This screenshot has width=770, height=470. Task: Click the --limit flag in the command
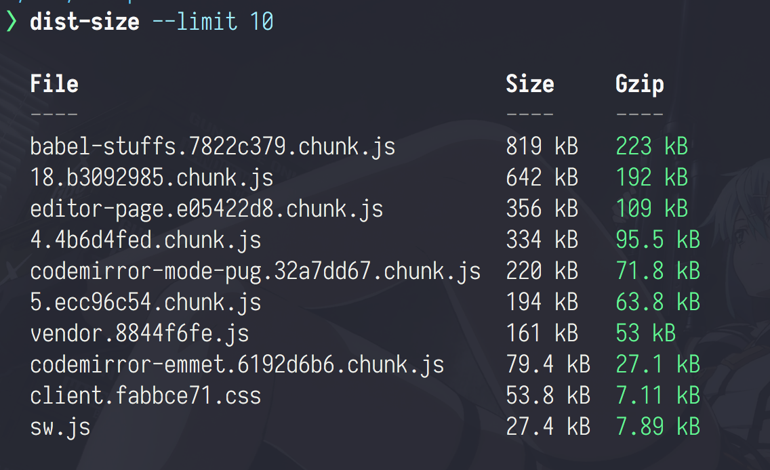pyautogui.click(x=195, y=22)
